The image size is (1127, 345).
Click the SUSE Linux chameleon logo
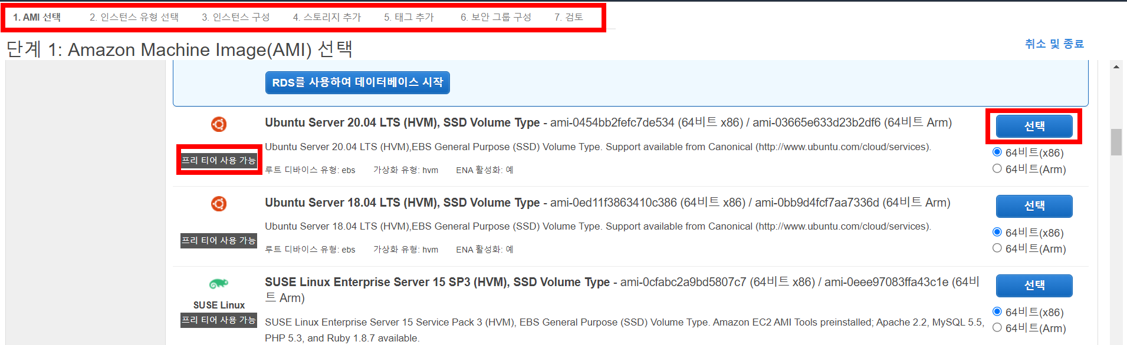219,284
